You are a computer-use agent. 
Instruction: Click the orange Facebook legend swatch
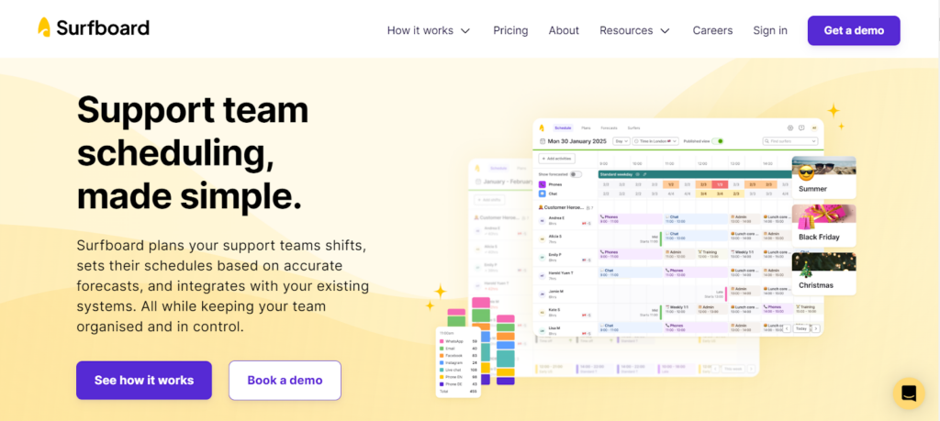point(442,356)
